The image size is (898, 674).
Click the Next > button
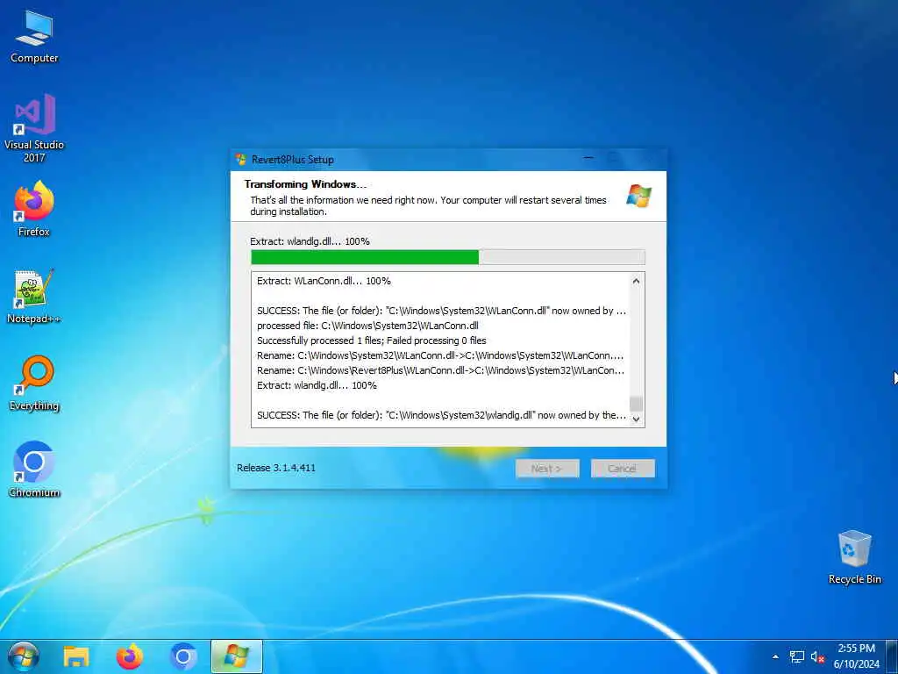tap(547, 469)
